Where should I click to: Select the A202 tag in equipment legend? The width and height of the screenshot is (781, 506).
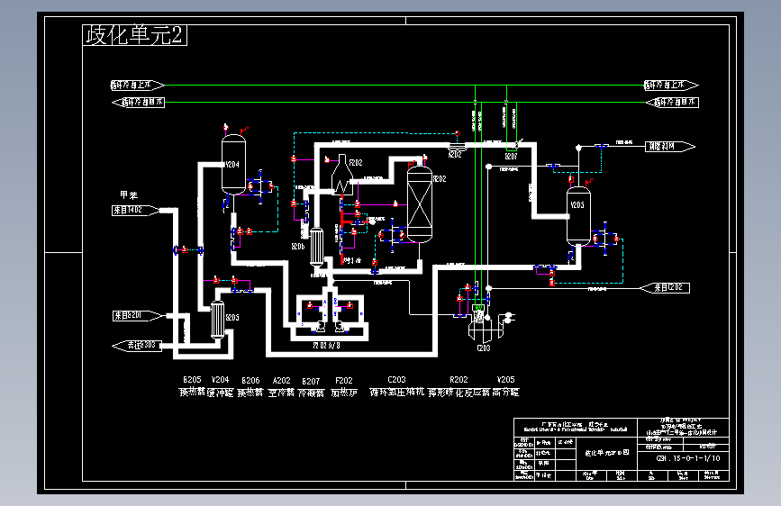[281, 381]
